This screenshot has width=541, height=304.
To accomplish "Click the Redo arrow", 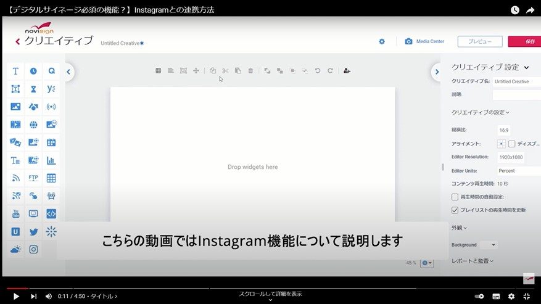I will (x=330, y=71).
